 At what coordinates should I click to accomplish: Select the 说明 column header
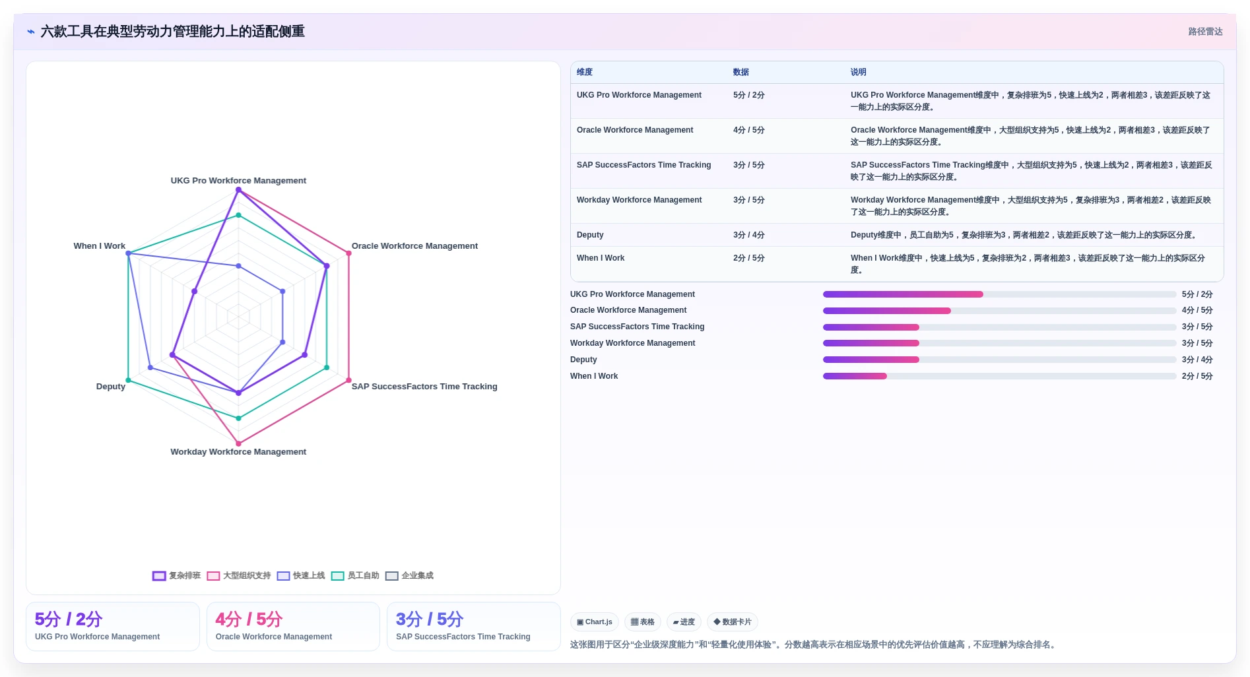coord(858,72)
